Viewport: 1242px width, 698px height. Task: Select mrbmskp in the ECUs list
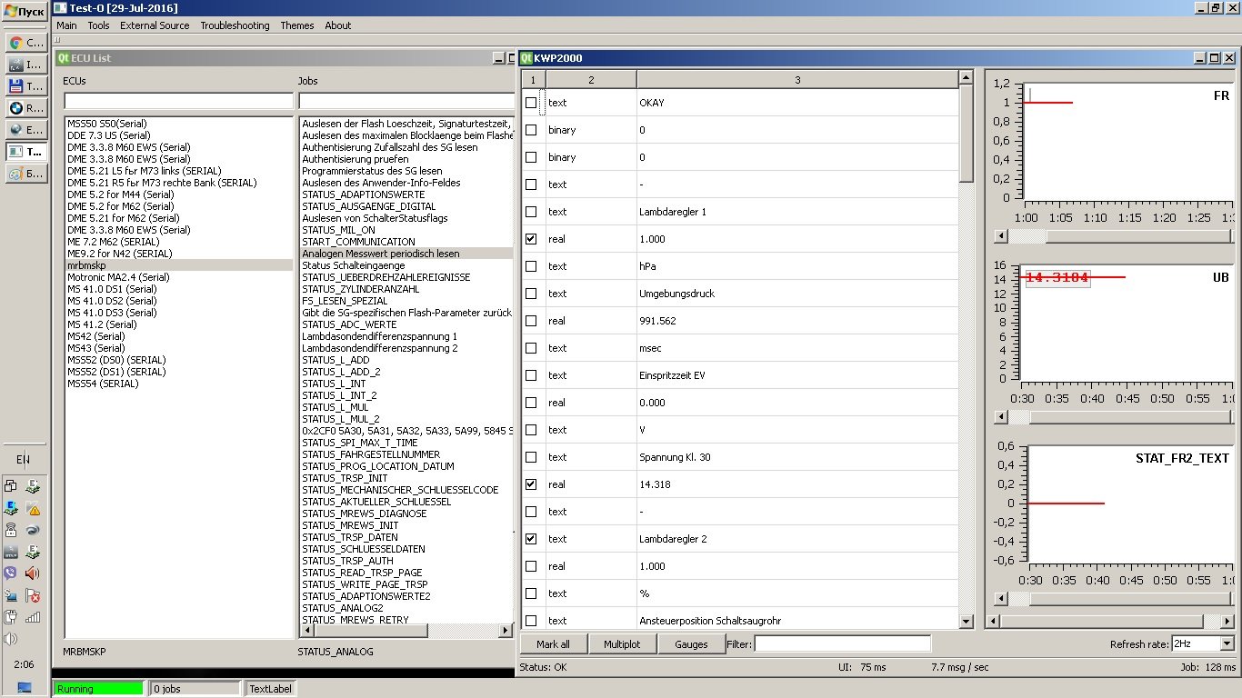click(x=87, y=265)
